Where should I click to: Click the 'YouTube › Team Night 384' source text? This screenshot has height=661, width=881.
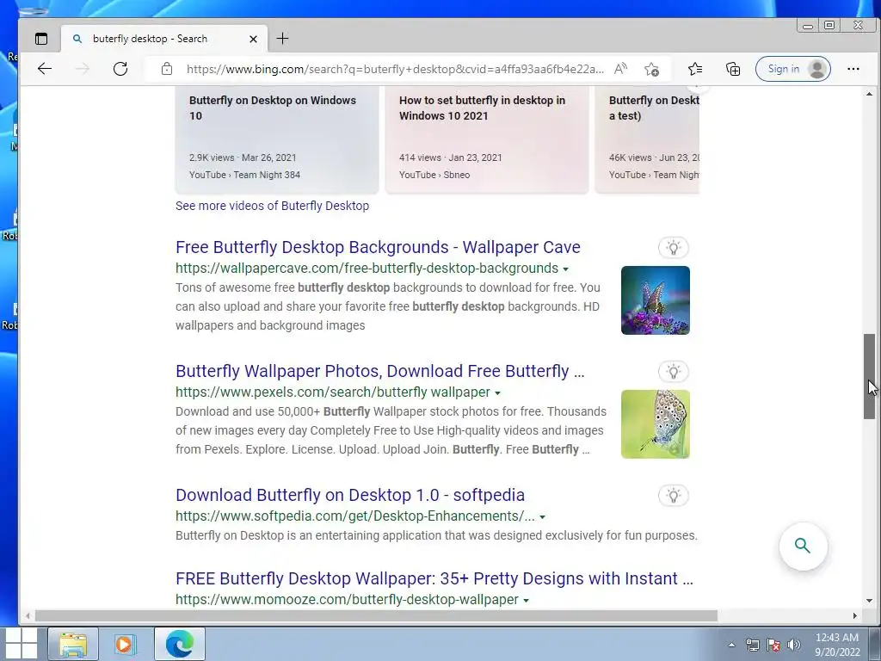pyautogui.click(x=244, y=175)
